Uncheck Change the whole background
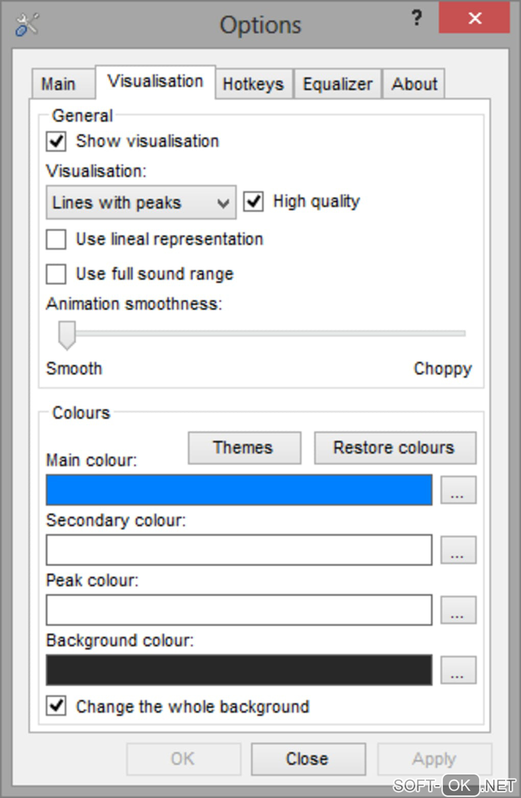Screen dimensions: 521x798 coord(56,706)
